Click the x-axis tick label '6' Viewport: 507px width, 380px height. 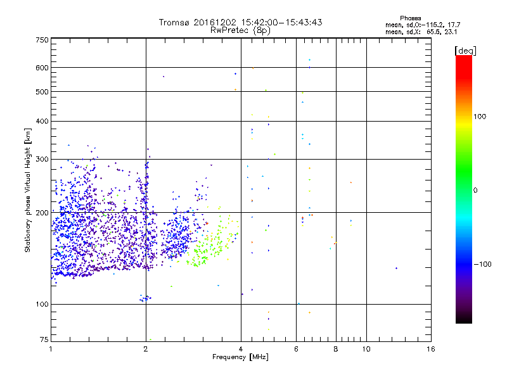tap(296, 349)
